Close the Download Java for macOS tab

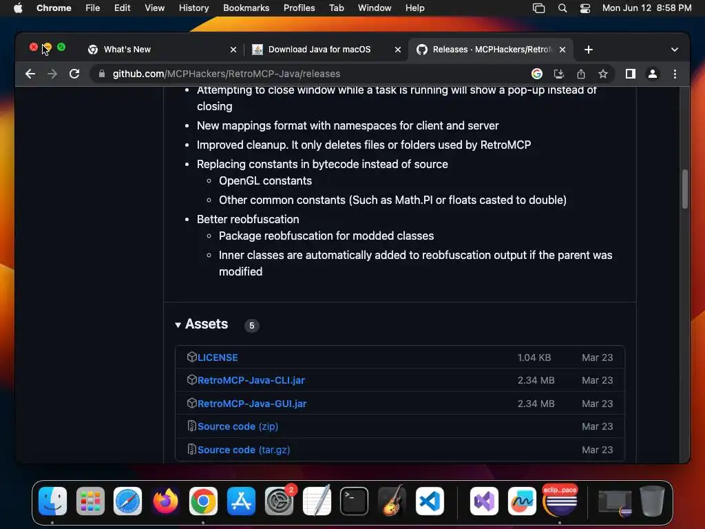(398, 50)
